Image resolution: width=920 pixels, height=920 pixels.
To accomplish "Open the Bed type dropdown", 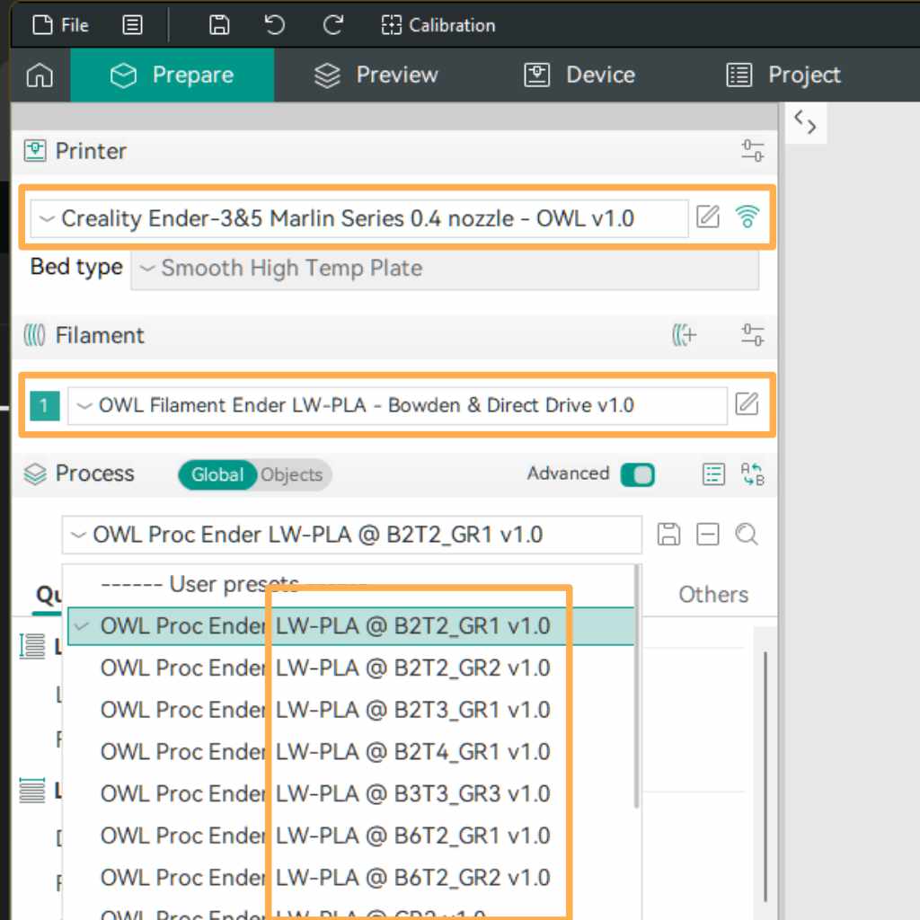I will [x=445, y=269].
